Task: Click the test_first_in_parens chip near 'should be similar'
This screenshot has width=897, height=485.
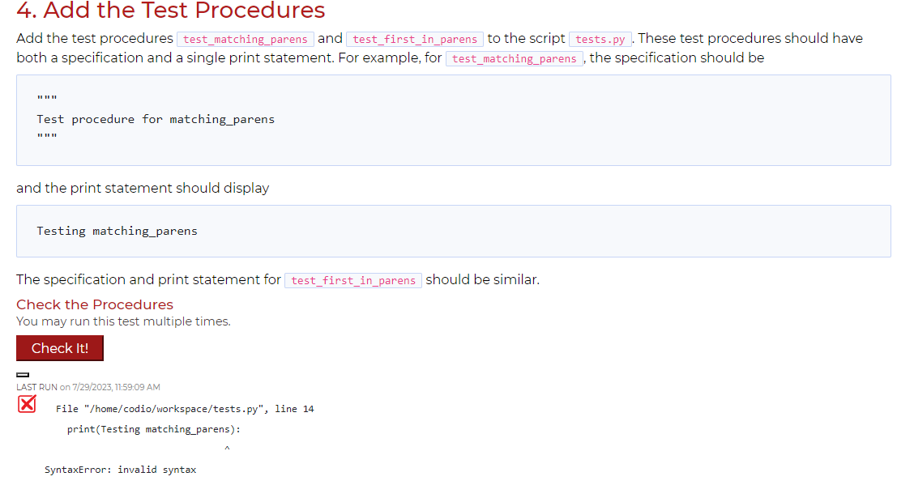Action: click(x=352, y=280)
